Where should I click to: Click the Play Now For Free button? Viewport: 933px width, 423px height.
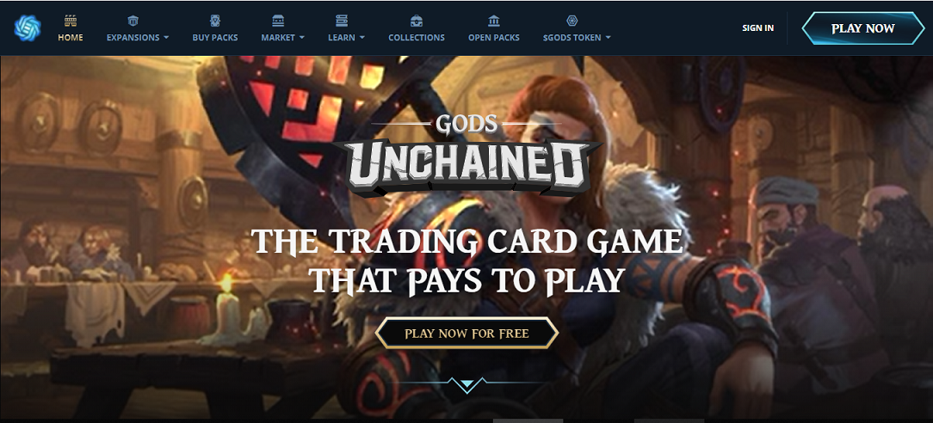point(467,334)
